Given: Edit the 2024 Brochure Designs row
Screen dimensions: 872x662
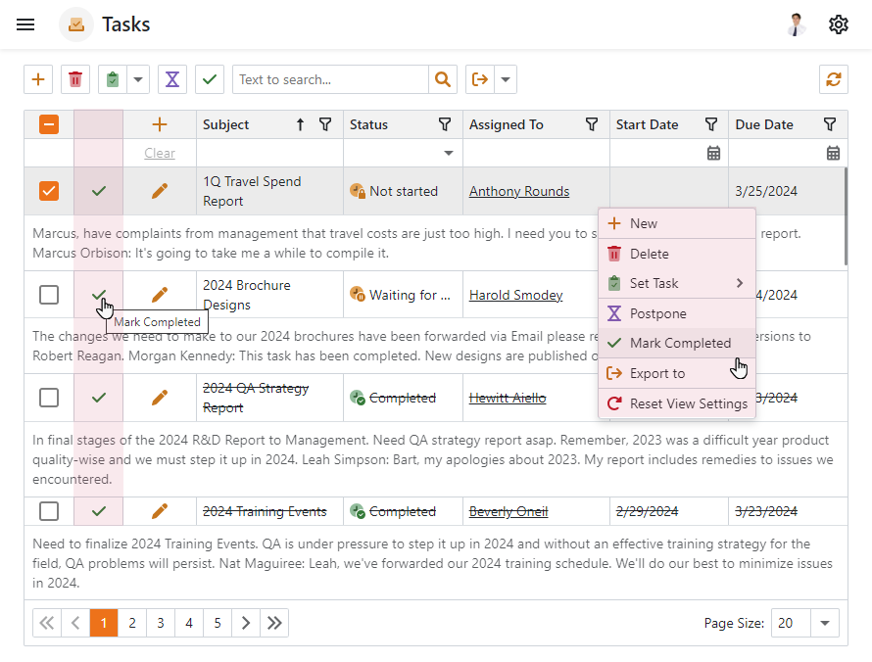Looking at the screenshot, I should tap(160, 295).
